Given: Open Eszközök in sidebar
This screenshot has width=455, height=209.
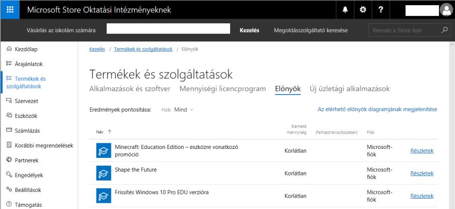Looking at the screenshot, I should 26,116.
